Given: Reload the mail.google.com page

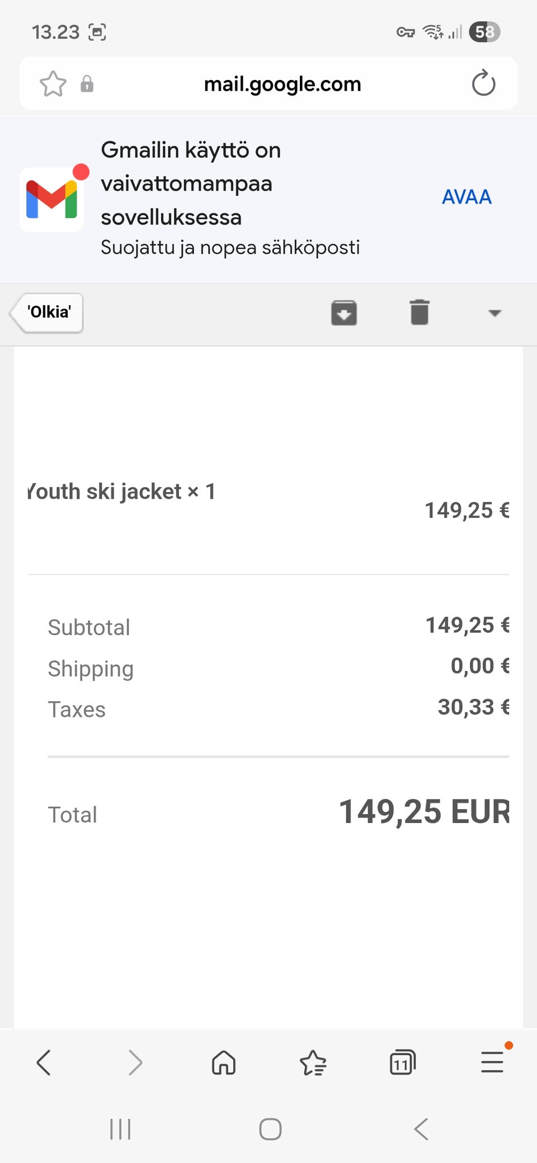Looking at the screenshot, I should 483,84.
